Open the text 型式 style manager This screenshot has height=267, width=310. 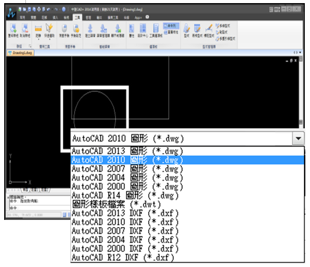coord(187,30)
